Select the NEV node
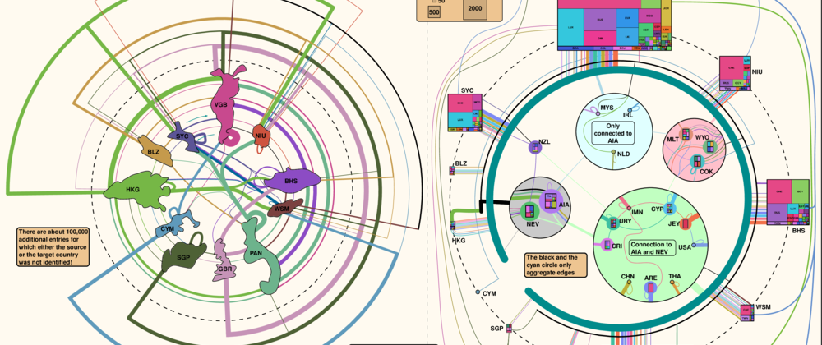The image size is (822, 345). [x=532, y=211]
